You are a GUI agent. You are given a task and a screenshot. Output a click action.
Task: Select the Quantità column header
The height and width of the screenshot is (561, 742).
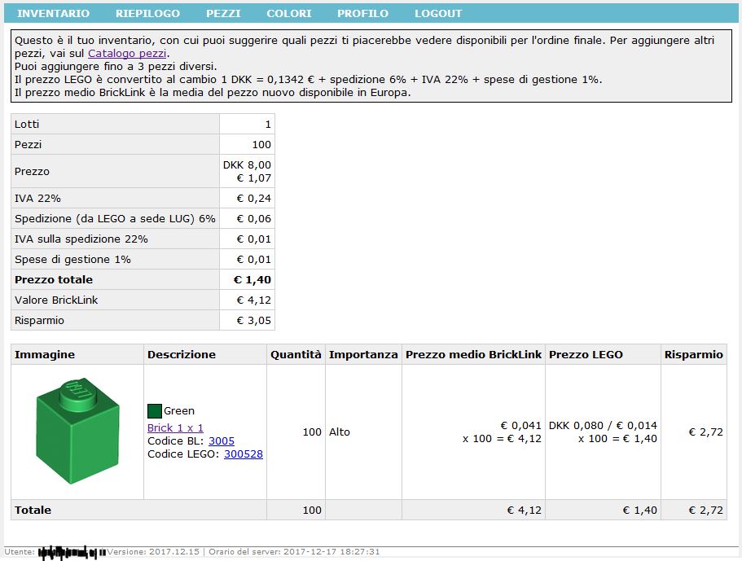(x=296, y=354)
